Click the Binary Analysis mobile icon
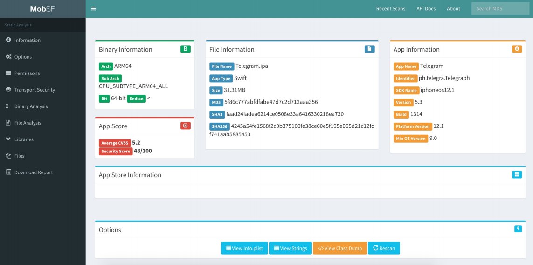The image size is (533, 265). [x=7, y=106]
